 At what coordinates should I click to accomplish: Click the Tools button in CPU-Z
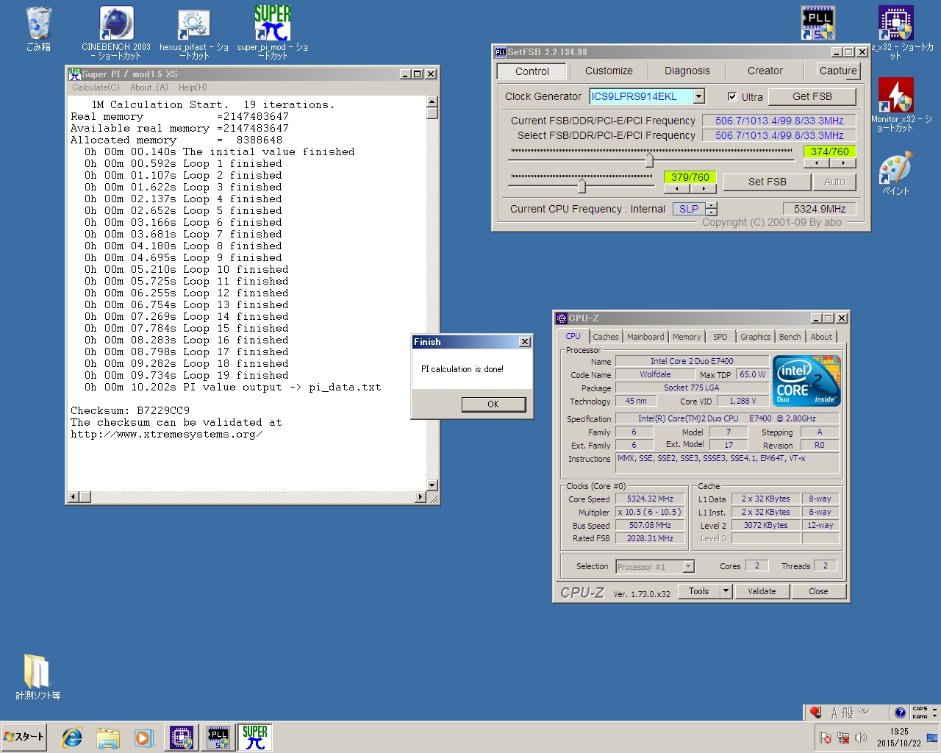coord(699,591)
